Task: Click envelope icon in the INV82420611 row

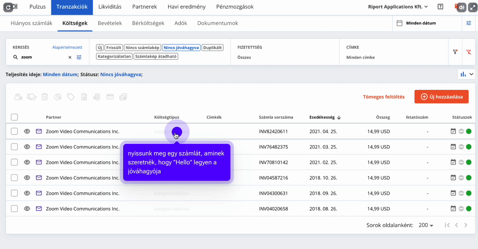Action: pos(39,131)
